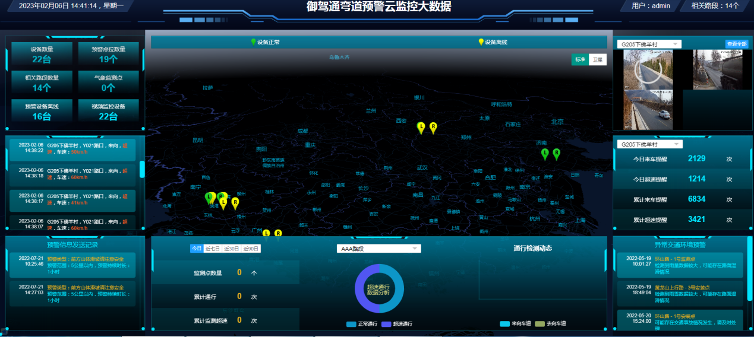Switch map to 卫星 view
The image size is (754, 337).
[x=598, y=60]
